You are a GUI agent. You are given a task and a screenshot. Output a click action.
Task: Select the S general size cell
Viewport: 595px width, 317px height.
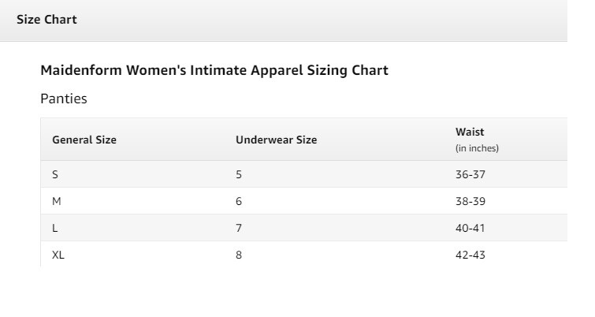(x=55, y=174)
